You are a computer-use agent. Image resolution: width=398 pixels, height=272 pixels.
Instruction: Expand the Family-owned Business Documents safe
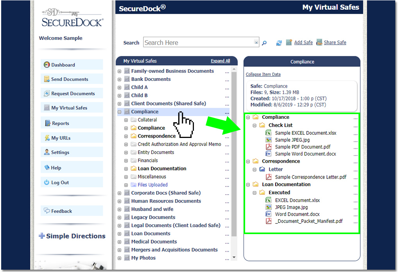click(119, 71)
